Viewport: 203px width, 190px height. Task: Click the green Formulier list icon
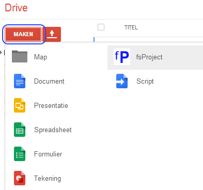coord(20,154)
